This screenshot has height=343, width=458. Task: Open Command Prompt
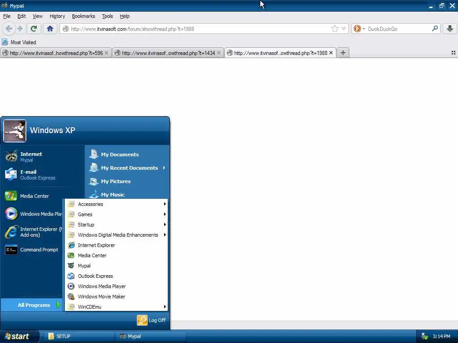click(33, 250)
